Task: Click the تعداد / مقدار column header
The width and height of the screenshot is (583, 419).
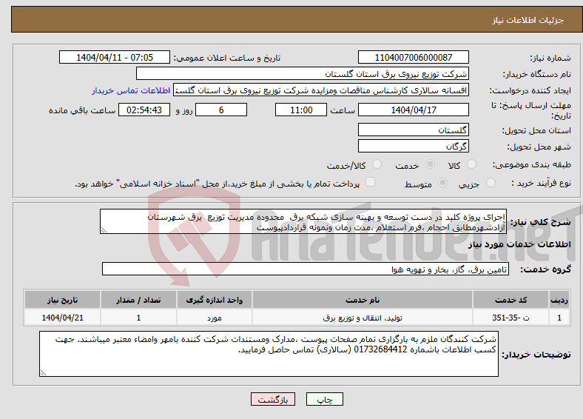Action: click(138, 300)
